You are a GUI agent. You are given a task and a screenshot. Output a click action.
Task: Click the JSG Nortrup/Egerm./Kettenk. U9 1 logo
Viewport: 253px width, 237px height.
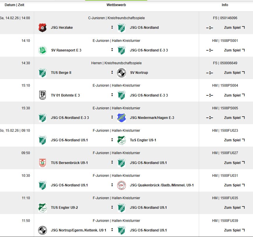[x=42, y=230]
